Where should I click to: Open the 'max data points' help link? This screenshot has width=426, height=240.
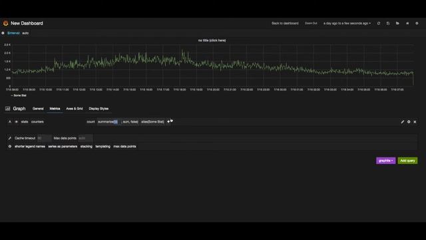(124, 147)
